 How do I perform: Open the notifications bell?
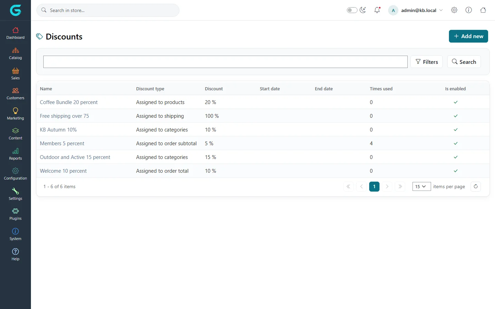click(377, 10)
